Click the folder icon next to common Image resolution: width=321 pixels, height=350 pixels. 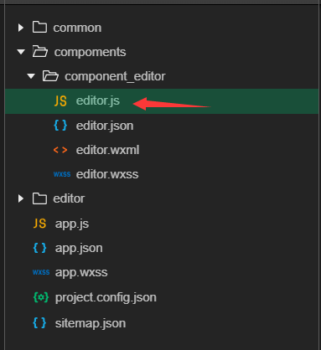pyautogui.click(x=39, y=28)
